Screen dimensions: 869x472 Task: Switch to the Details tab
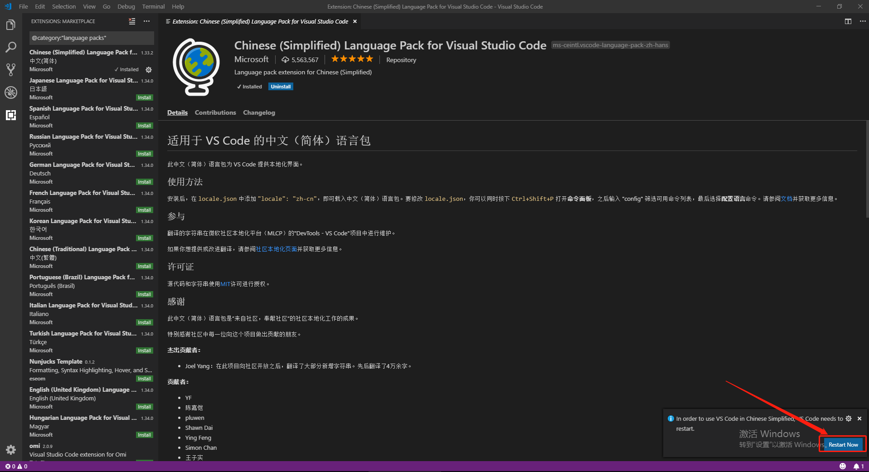pyautogui.click(x=177, y=112)
